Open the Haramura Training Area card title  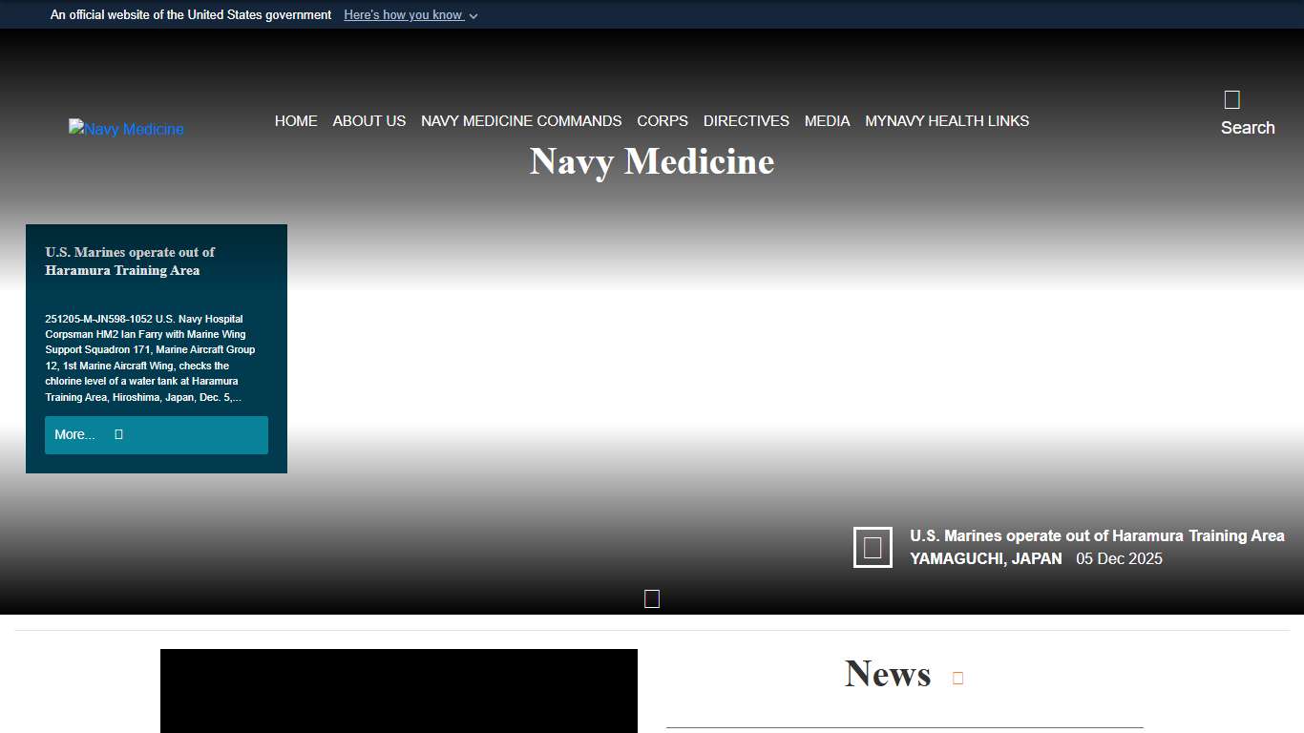[130, 261]
